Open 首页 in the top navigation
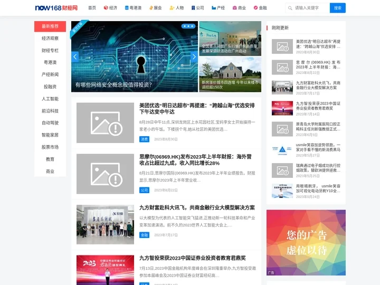 pos(92,8)
